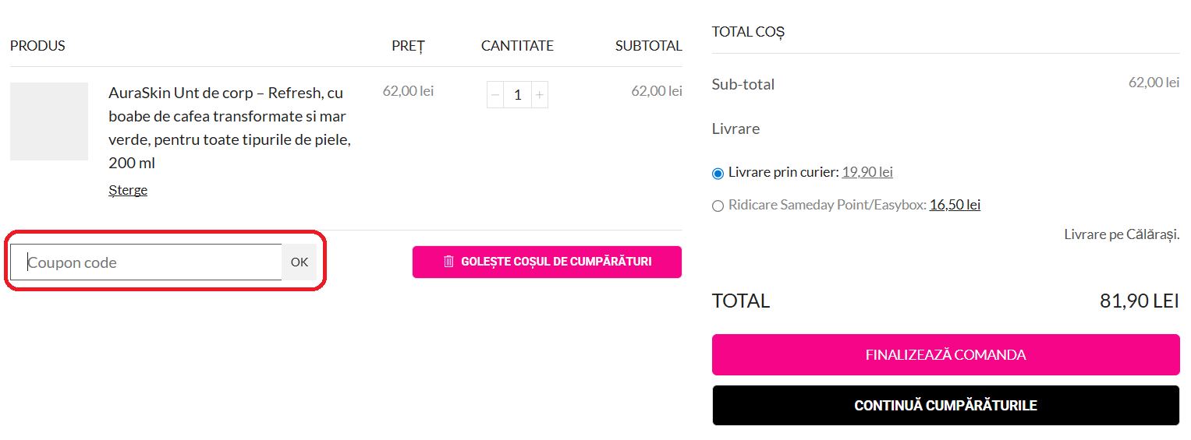Click the Golește coșul de cumpărături label

click(x=556, y=262)
